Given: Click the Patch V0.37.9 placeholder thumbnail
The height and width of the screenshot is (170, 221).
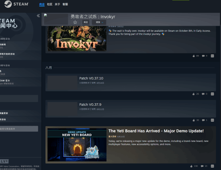Looking at the screenshot, I should (62, 109).
